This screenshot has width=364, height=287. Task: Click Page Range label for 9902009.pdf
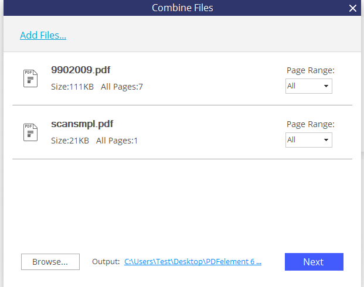coord(311,70)
